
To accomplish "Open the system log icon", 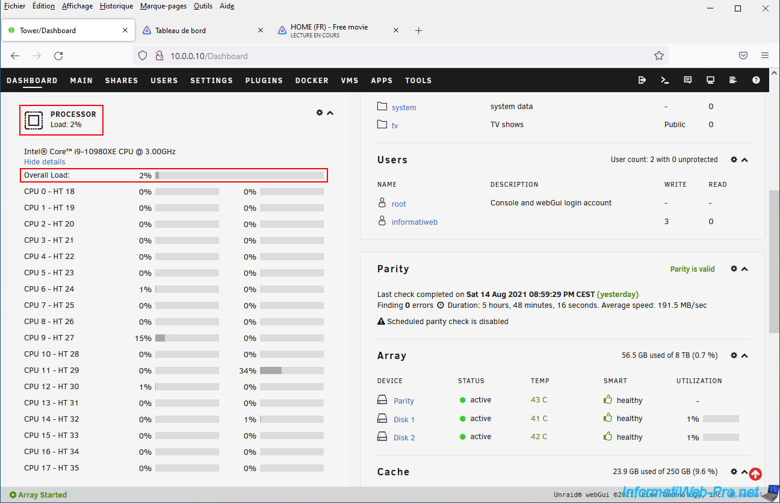I will tap(733, 80).
